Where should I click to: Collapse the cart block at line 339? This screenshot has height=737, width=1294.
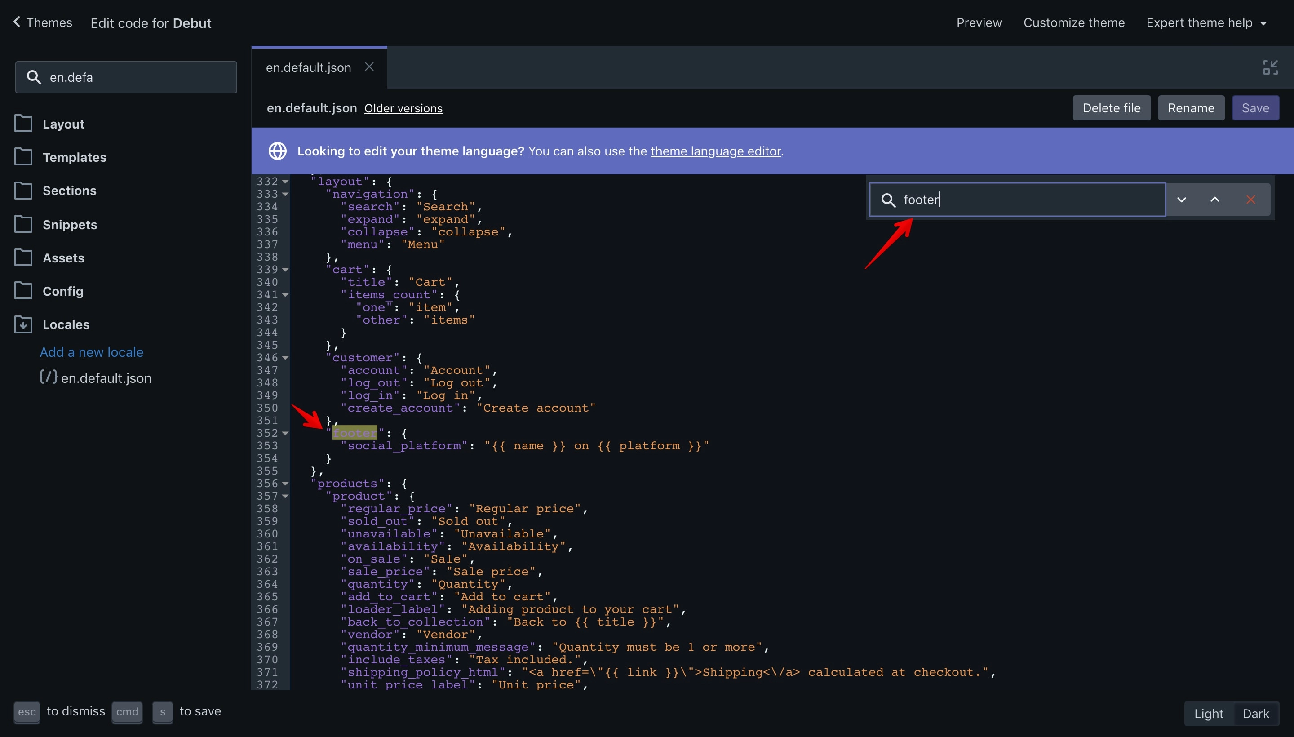pyautogui.click(x=285, y=269)
